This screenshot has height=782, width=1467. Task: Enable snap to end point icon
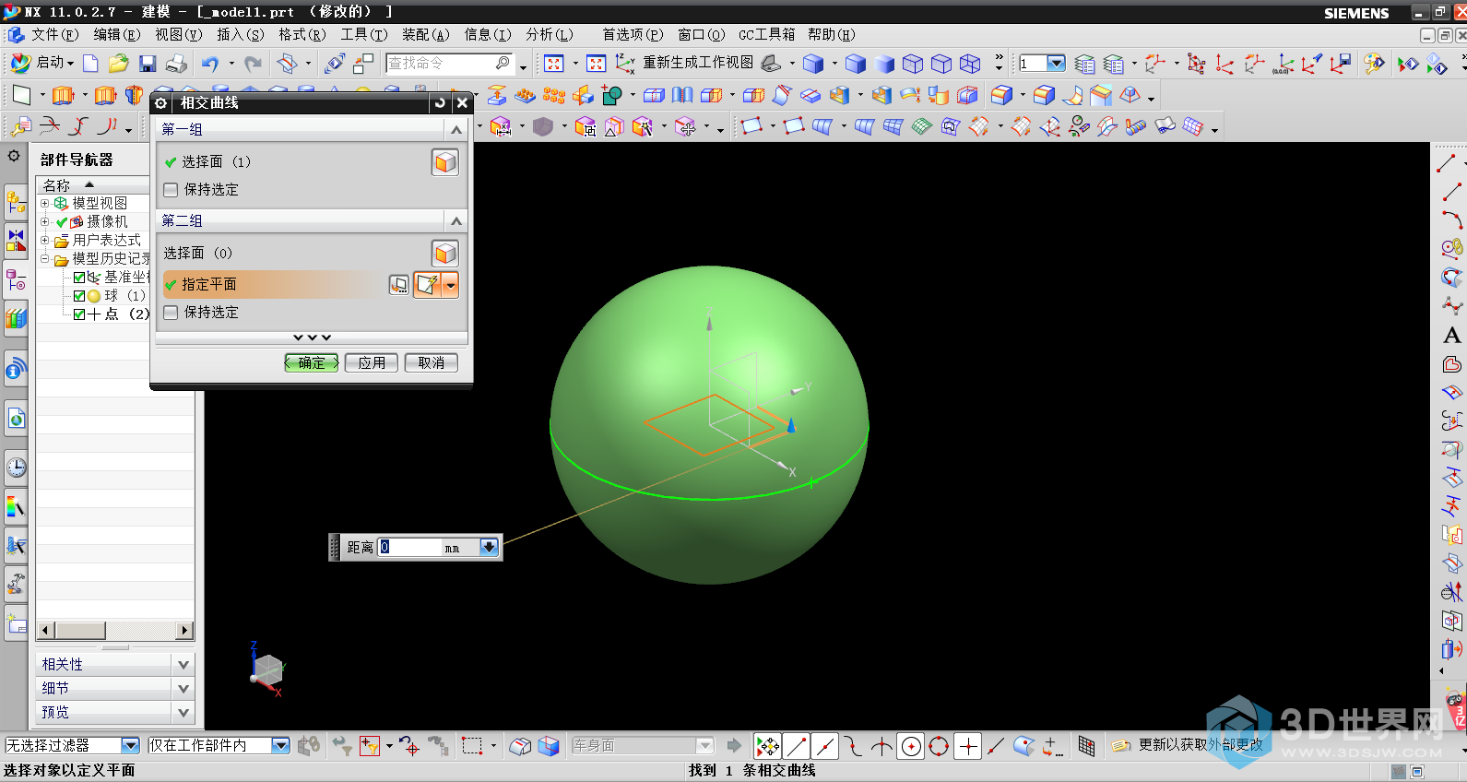[x=797, y=746]
